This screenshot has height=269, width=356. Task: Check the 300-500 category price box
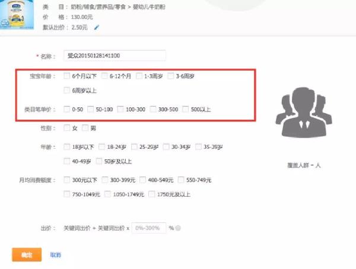coord(153,109)
